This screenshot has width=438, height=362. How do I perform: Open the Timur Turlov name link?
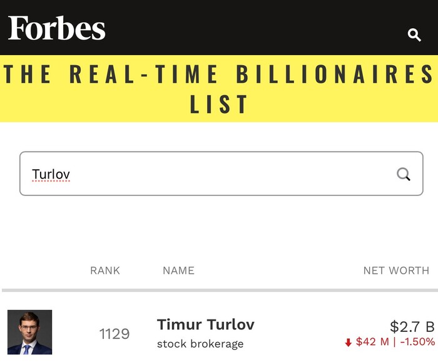[x=205, y=324]
